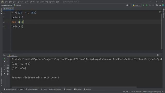Open the user account dropdown icon

128,5
